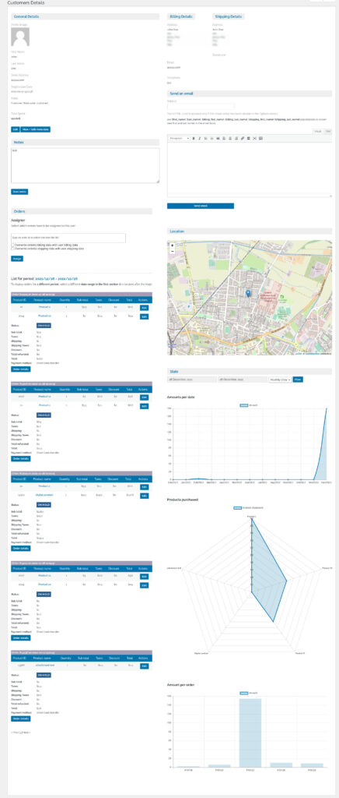Viewport: 339px width, 798px height.
Task: Click the Edit button under General Details
Action: point(16,129)
